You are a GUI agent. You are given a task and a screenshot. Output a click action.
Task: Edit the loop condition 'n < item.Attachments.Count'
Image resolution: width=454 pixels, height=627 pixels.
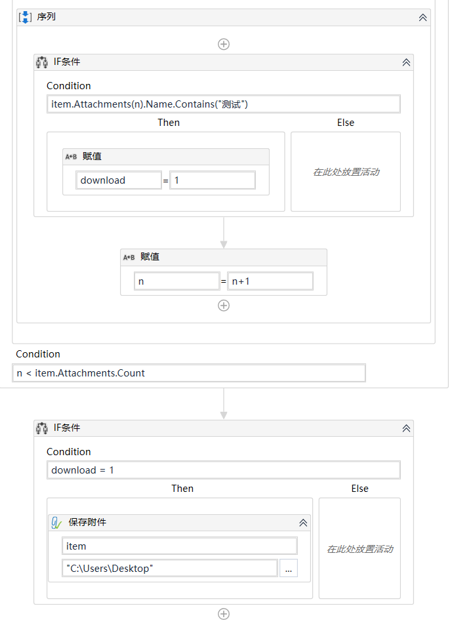pyautogui.click(x=189, y=373)
